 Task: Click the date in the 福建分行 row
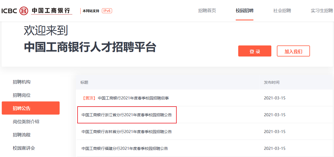point(275,148)
